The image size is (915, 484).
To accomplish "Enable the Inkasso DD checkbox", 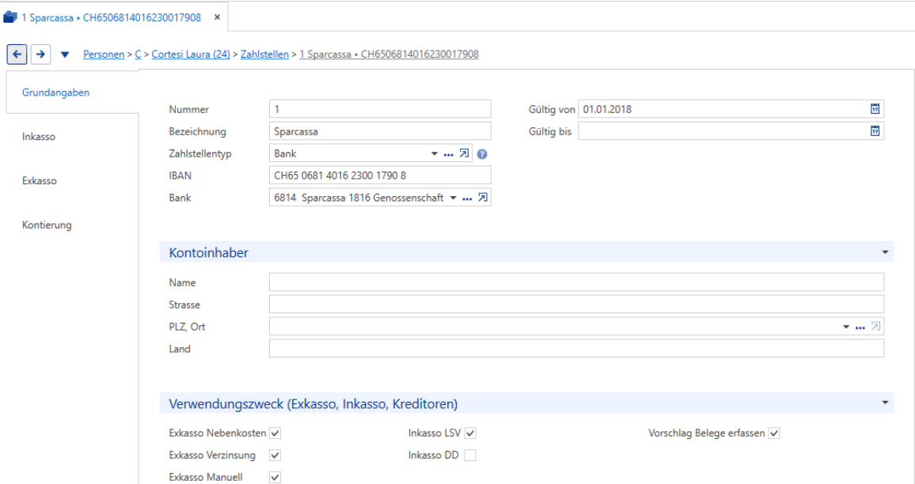I will [470, 456].
